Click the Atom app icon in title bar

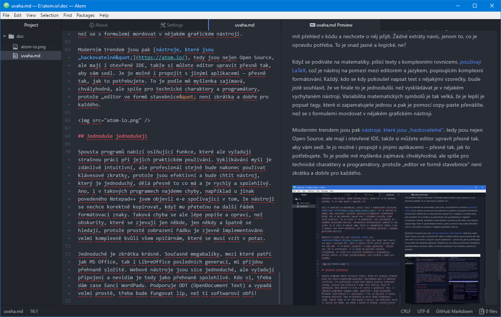click(6, 6)
